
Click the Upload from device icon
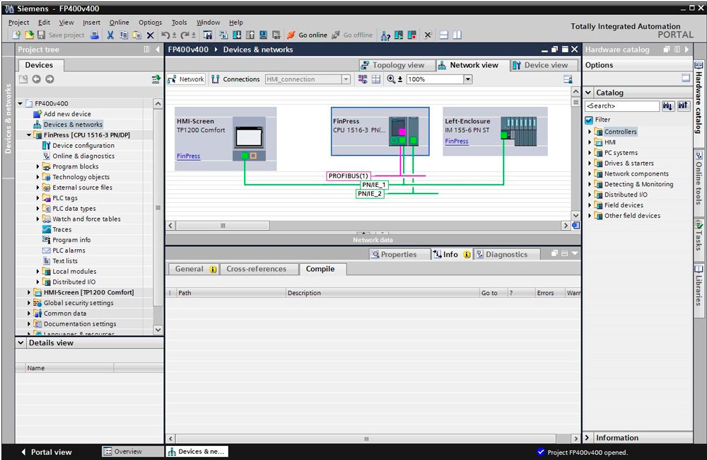(250, 35)
